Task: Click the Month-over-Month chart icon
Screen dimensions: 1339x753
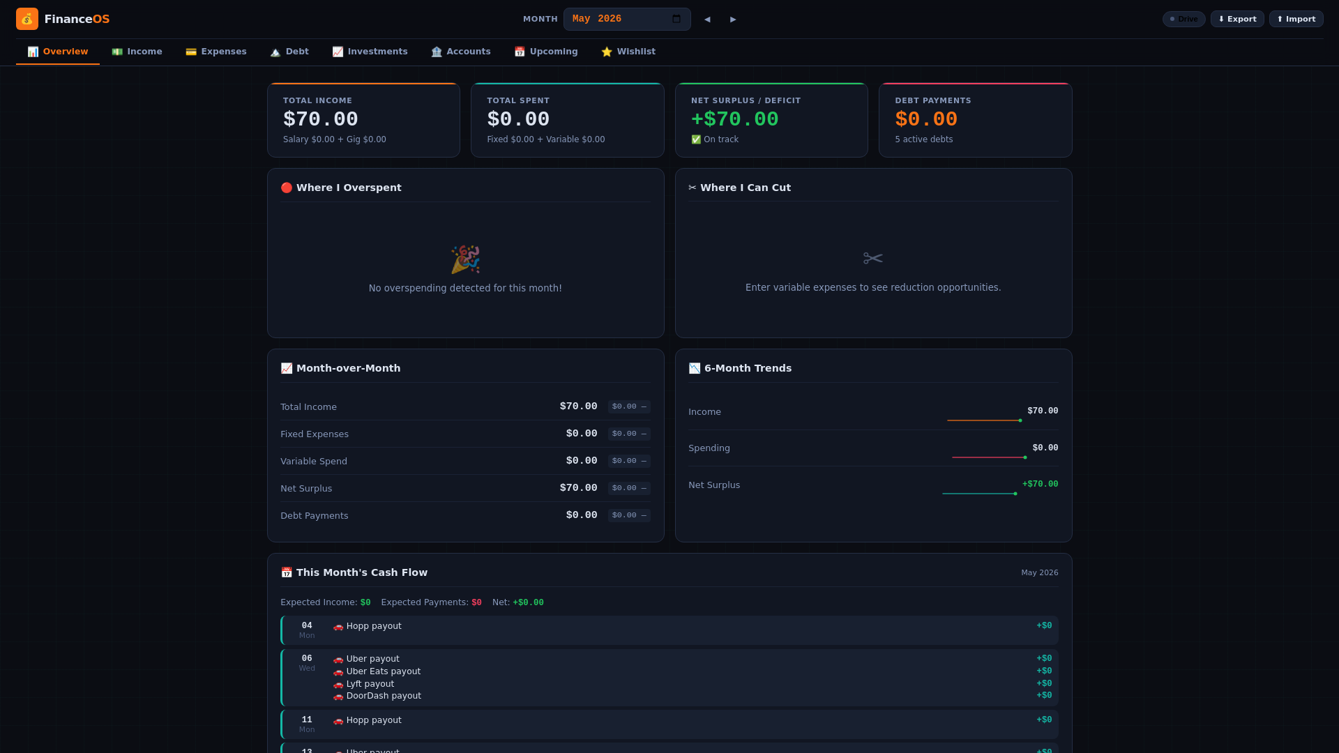Action: (287, 368)
